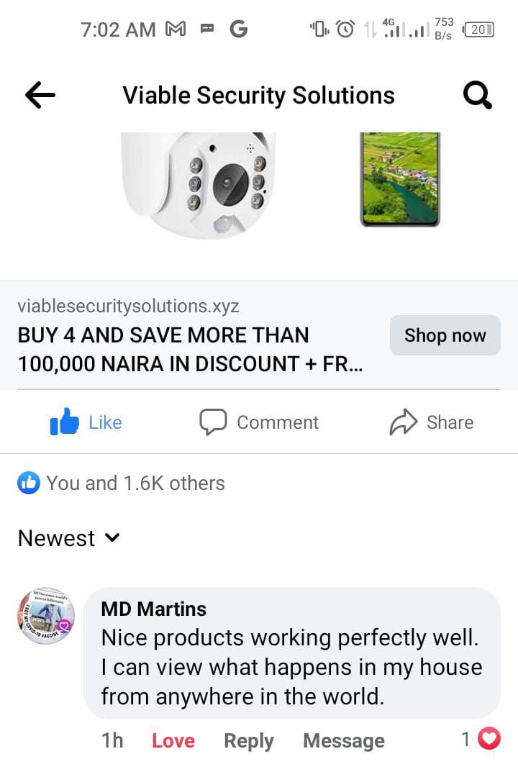Image resolution: width=518 pixels, height=772 pixels.
Task: Message MD Martins from the comment
Action: click(x=344, y=740)
